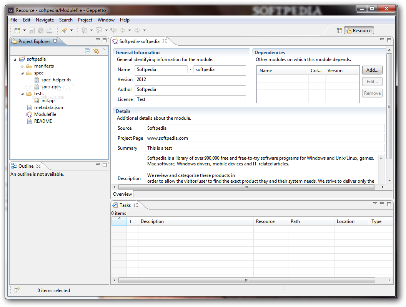
Task: Open the Search menu
Action: coord(66,20)
